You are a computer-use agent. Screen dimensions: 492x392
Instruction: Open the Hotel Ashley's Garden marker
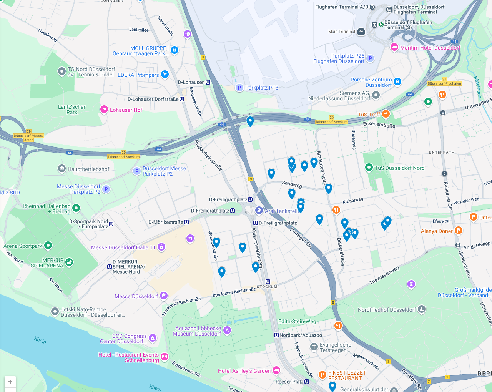pos(276,370)
